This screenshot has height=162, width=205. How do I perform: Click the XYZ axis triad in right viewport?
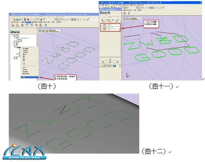[128, 75]
